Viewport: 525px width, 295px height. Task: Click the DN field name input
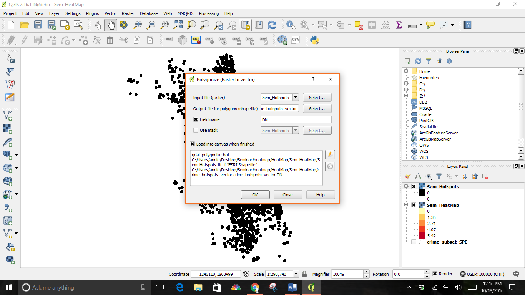tap(296, 119)
